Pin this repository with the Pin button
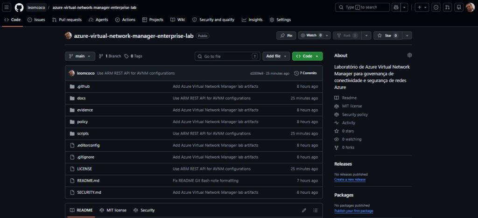Image resolution: width=478 pixels, height=218 pixels. 286,35
